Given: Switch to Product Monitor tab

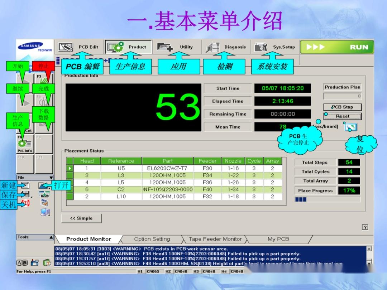Looking at the screenshot, I should (89, 239).
